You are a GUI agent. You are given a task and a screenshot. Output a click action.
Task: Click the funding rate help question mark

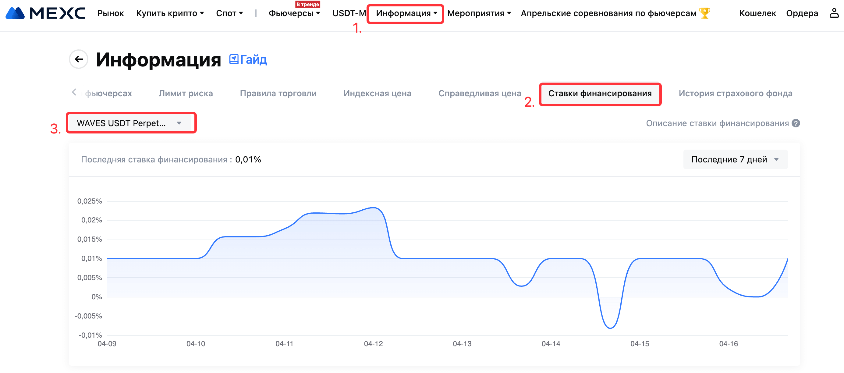(796, 123)
